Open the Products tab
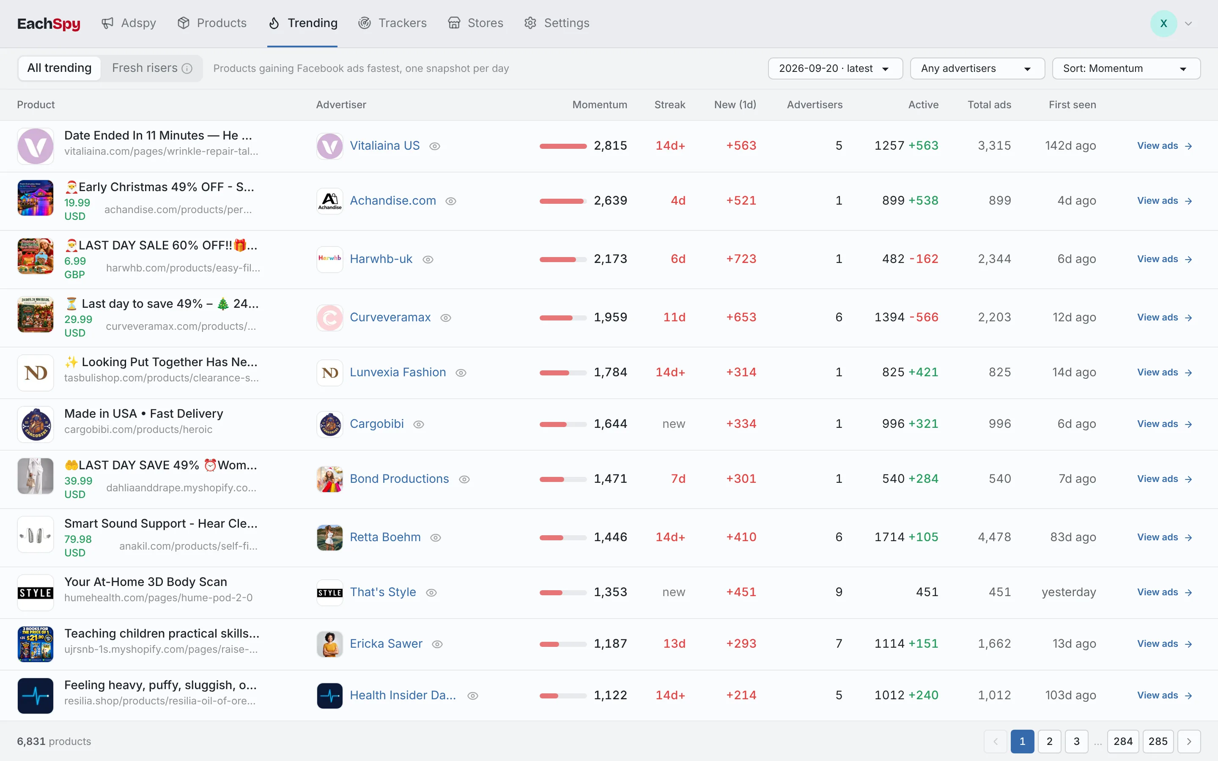 212,23
